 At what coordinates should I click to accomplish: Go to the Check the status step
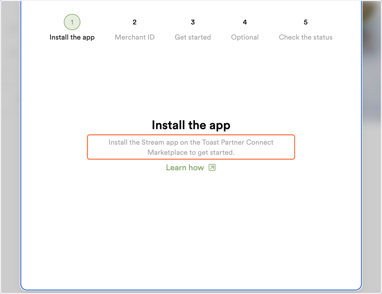306,37
